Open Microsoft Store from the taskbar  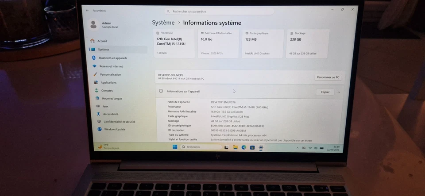[252, 147]
